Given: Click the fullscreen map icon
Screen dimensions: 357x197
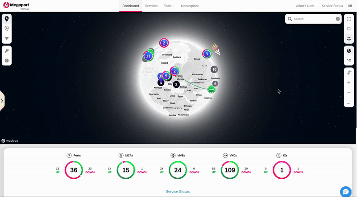Looking at the screenshot, I should point(349,19).
